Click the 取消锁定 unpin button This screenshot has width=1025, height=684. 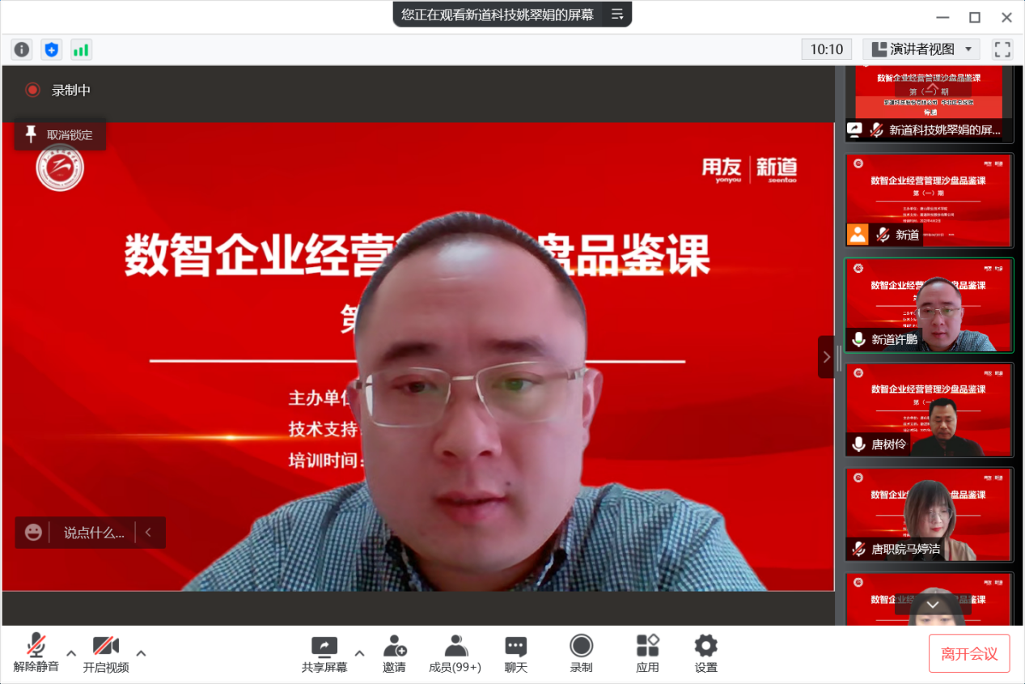pos(60,135)
